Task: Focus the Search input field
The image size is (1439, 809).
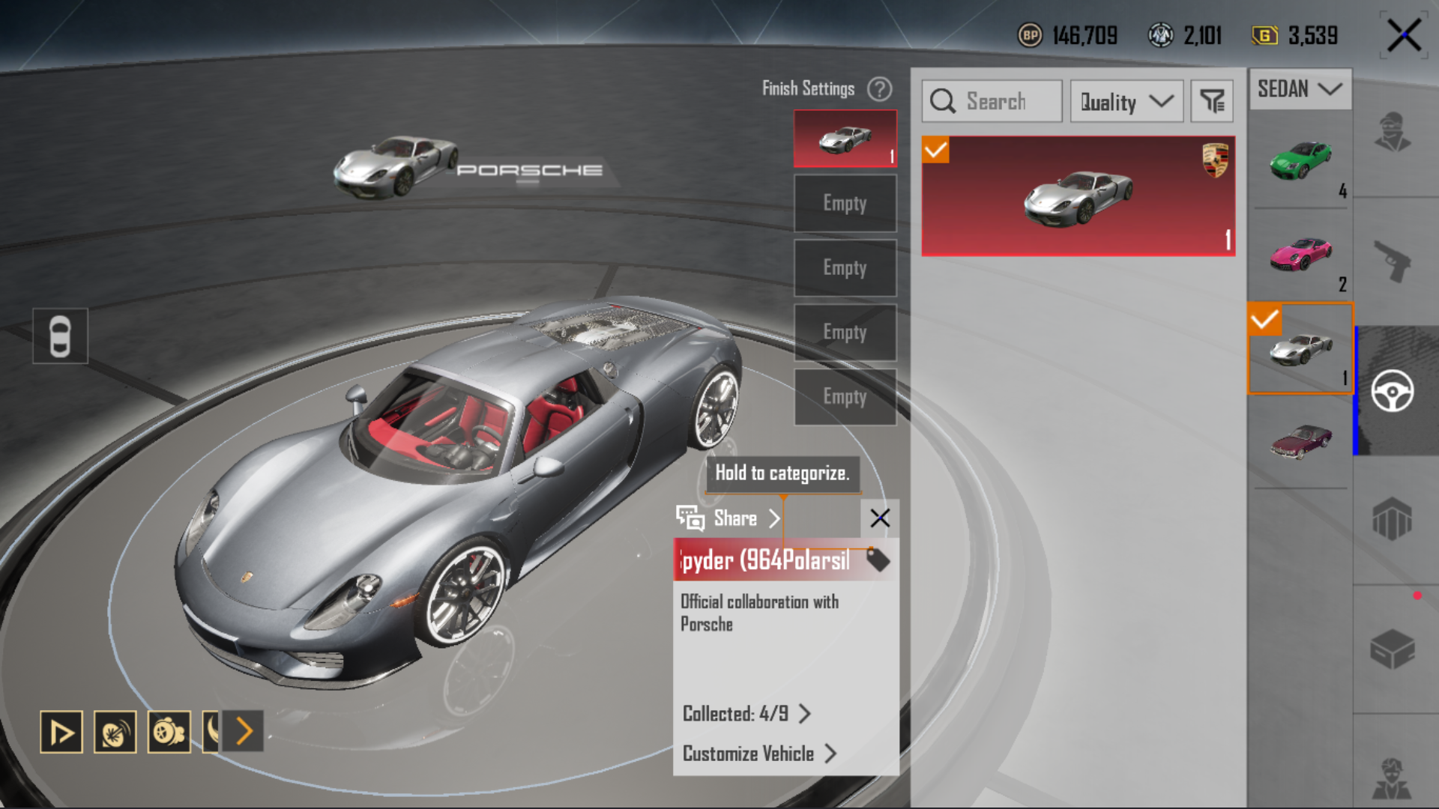Action: (x=992, y=101)
